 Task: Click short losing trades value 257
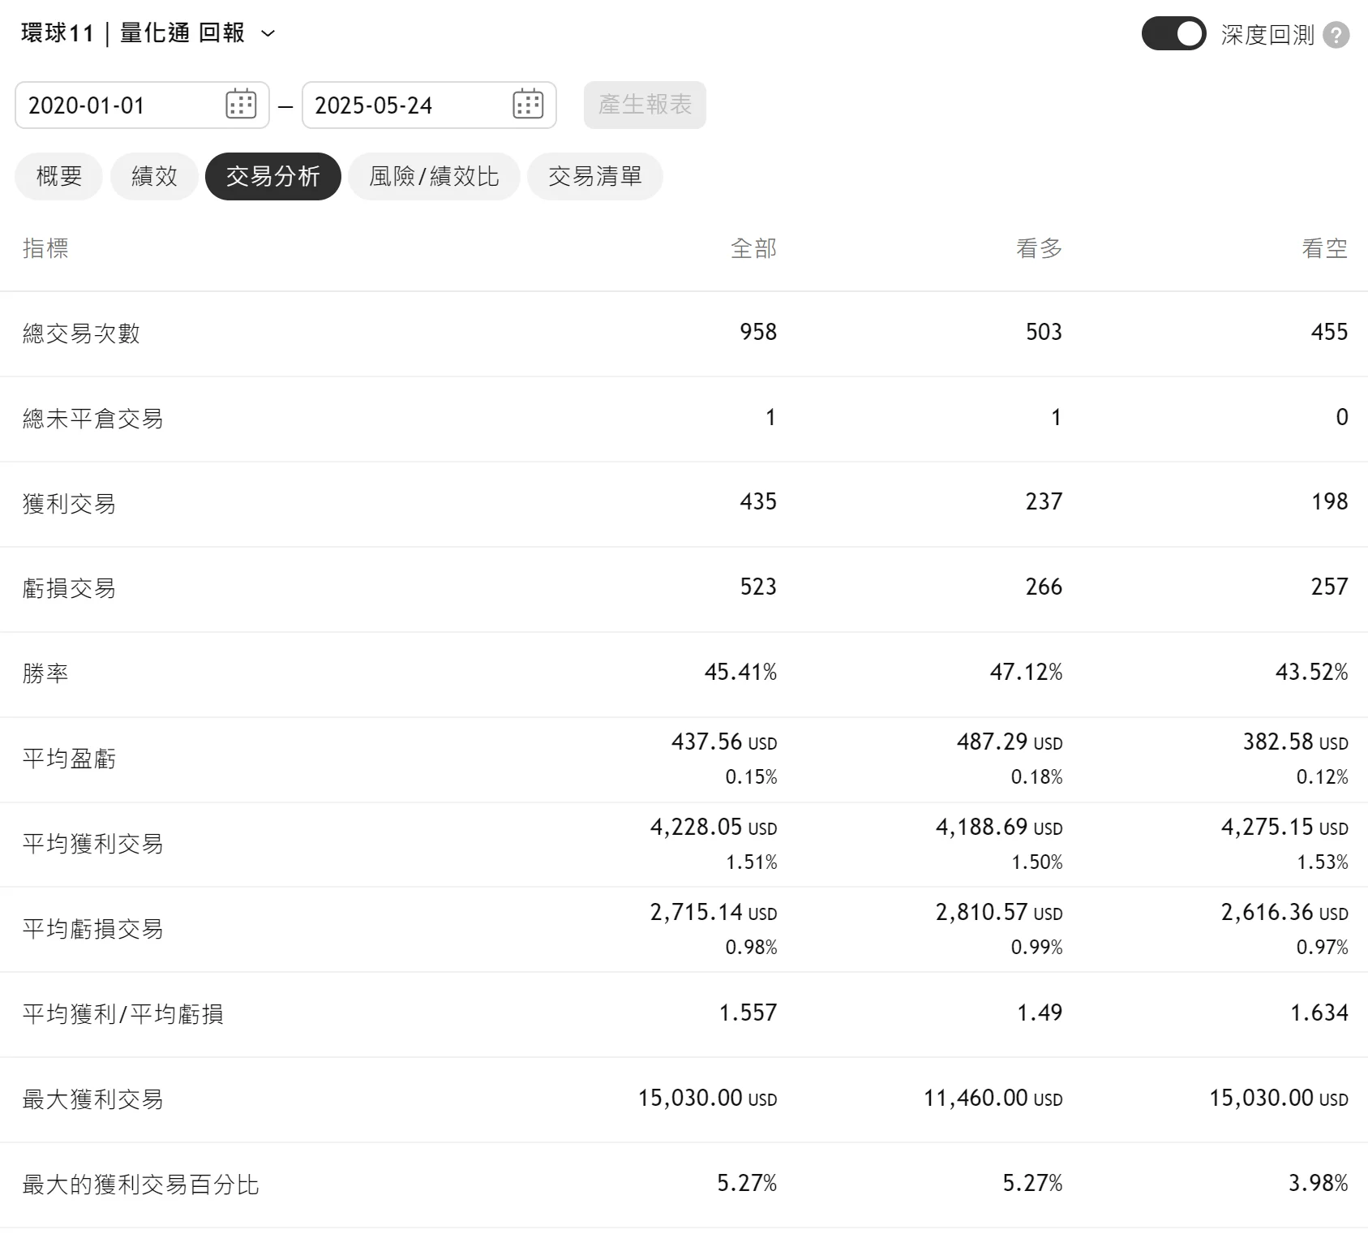[x=1329, y=587]
